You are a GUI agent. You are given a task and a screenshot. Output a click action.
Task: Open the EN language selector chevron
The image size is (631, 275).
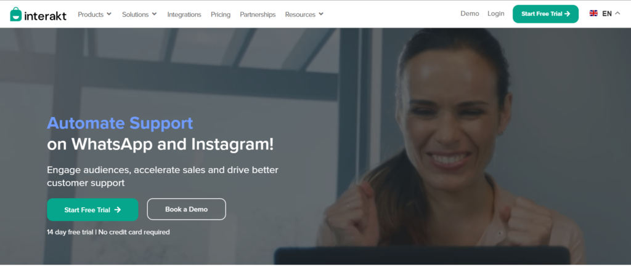(x=617, y=14)
